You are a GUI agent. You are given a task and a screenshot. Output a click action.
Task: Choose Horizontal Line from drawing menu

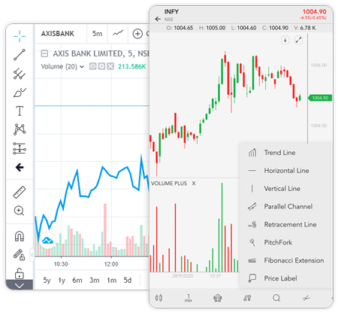coord(286,171)
